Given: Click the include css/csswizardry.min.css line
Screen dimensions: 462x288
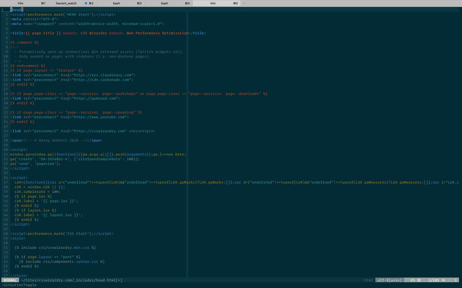Looking at the screenshot, I should click(55, 248).
